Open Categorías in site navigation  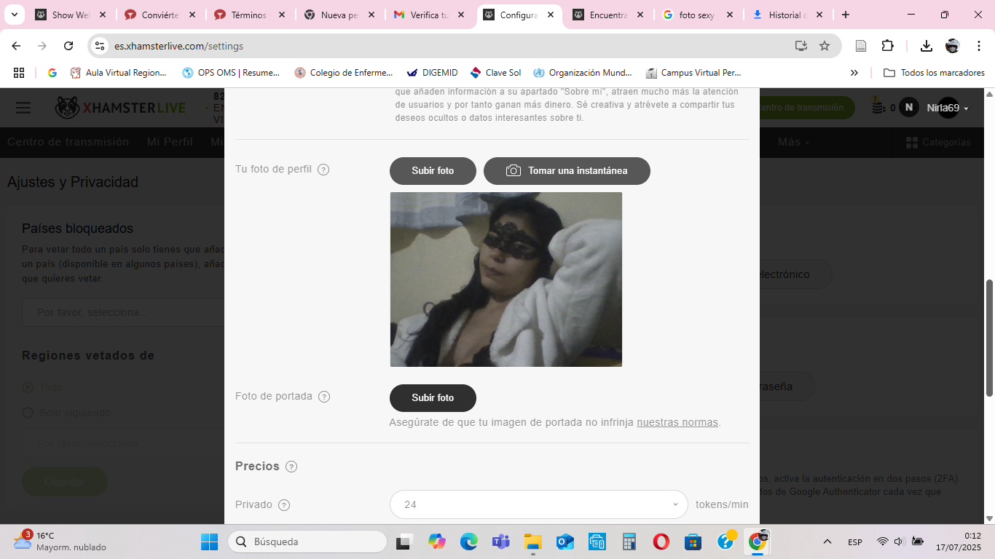938,142
